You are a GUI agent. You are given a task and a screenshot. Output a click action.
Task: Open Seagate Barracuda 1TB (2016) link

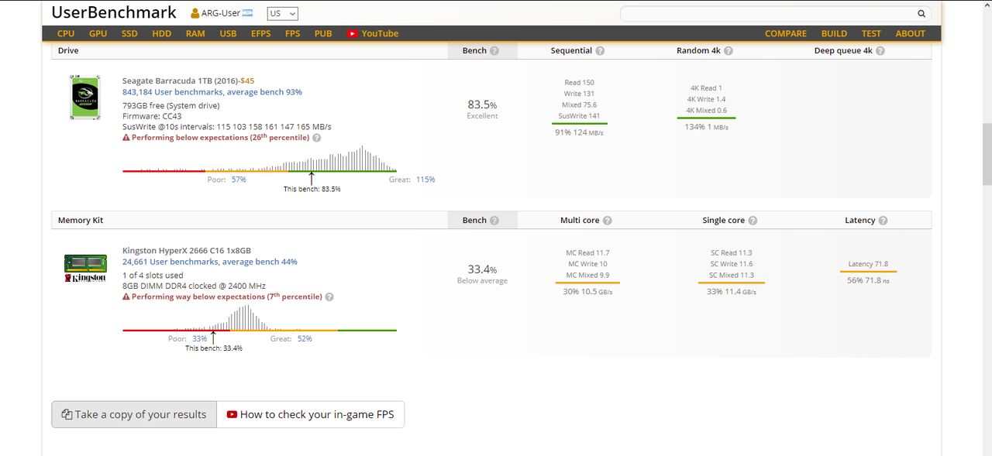(x=180, y=81)
